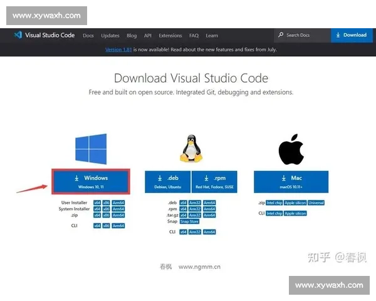
Task: Select x86 for Windows System Installer
Action: pyautogui.click(x=107, y=209)
